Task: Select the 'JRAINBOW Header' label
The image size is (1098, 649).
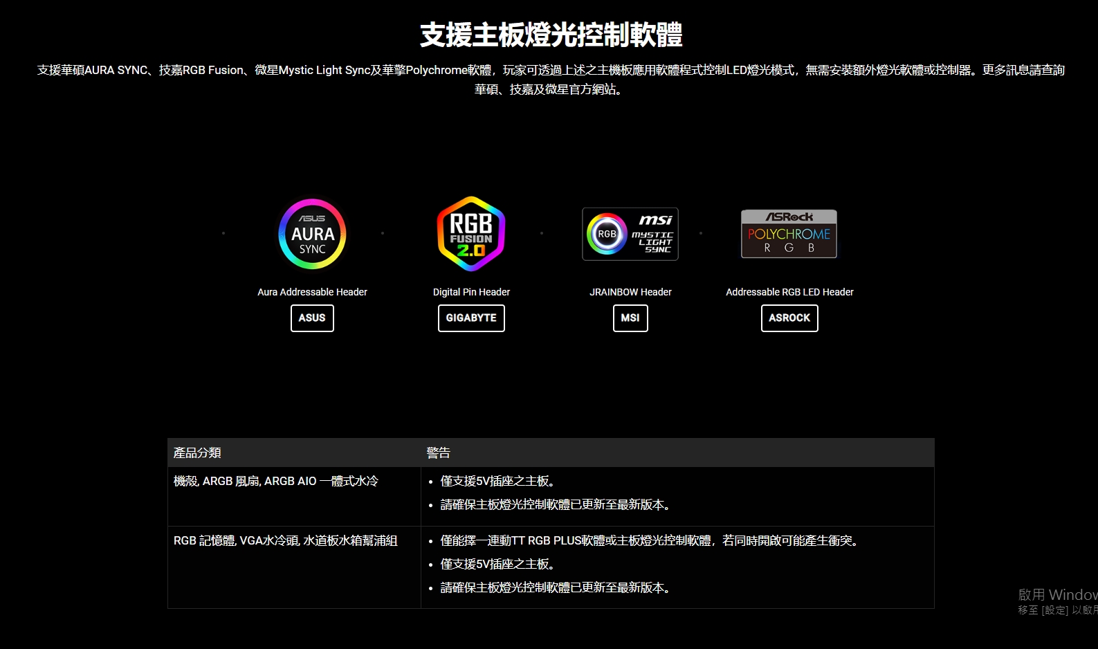Action: pyautogui.click(x=630, y=292)
